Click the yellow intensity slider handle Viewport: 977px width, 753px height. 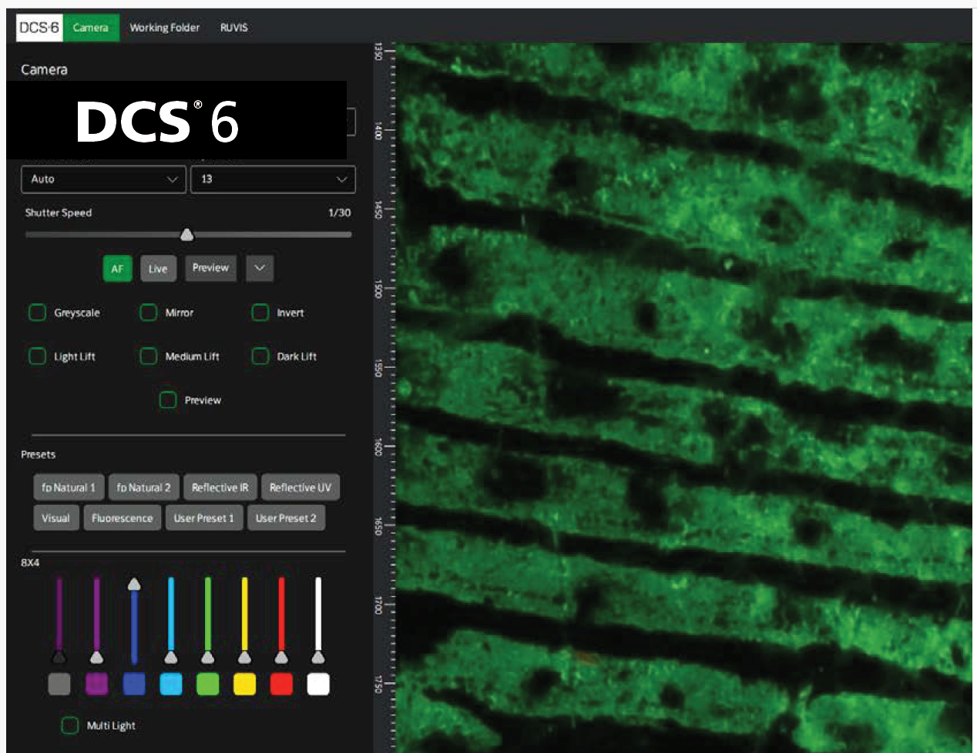pos(245,657)
